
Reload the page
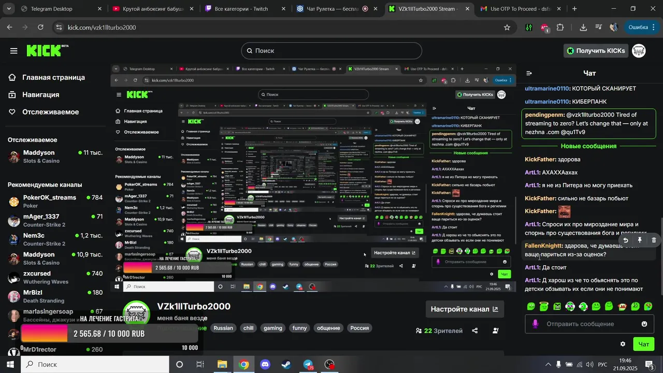click(41, 27)
